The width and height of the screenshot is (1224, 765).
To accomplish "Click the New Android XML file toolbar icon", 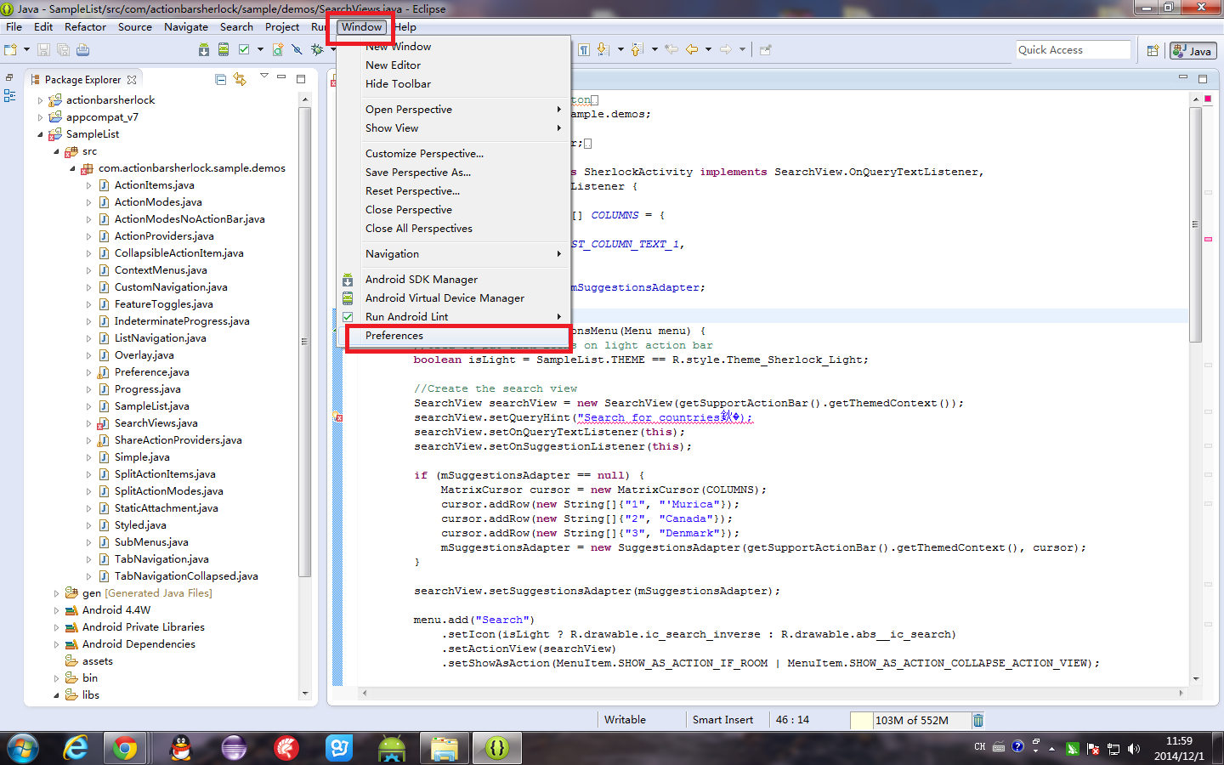I will pyautogui.click(x=278, y=50).
